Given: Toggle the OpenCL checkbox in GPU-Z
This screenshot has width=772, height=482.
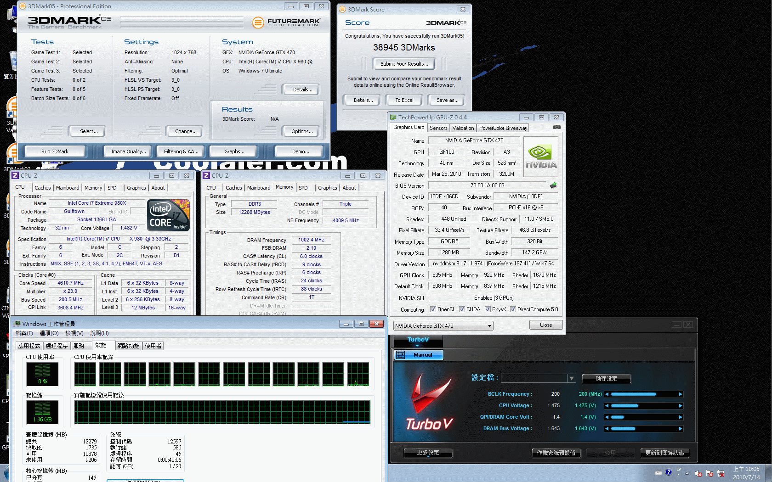Looking at the screenshot, I should click(433, 309).
